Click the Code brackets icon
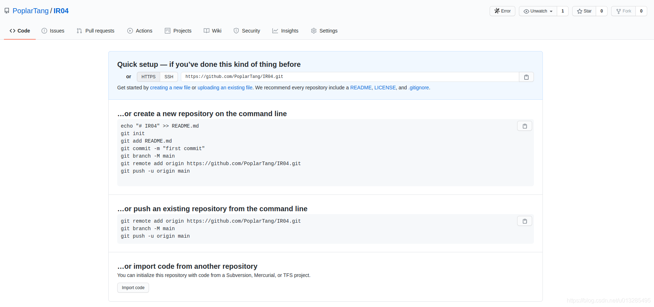 13,31
